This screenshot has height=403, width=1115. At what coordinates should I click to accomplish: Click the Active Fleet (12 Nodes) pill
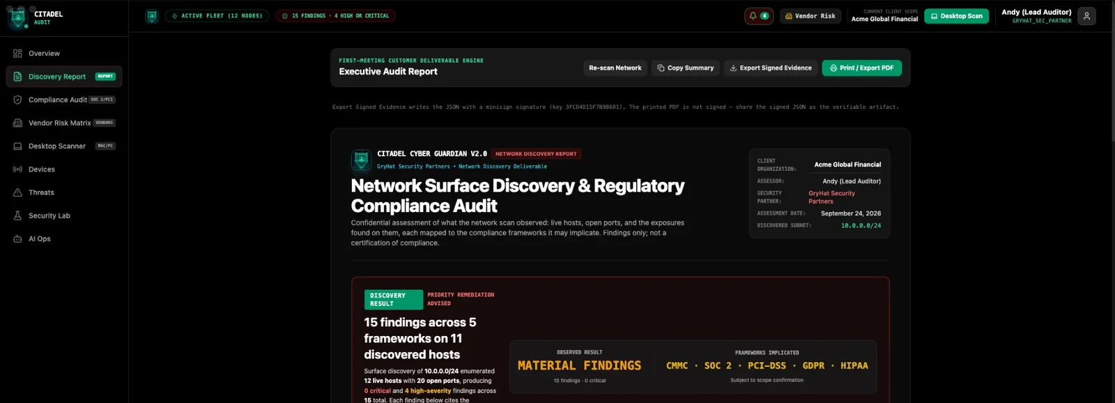click(x=217, y=16)
